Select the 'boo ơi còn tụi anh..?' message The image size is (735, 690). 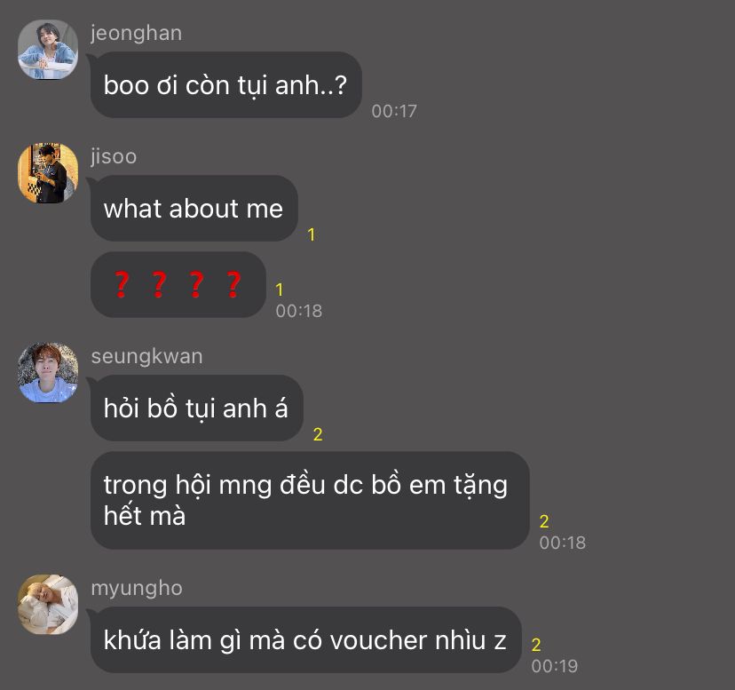[x=226, y=85]
